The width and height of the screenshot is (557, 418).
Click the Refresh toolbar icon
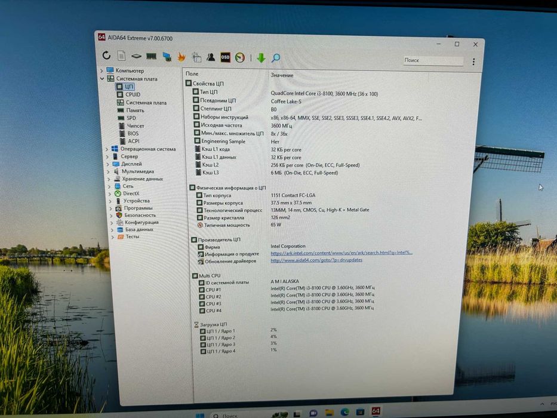(106, 56)
